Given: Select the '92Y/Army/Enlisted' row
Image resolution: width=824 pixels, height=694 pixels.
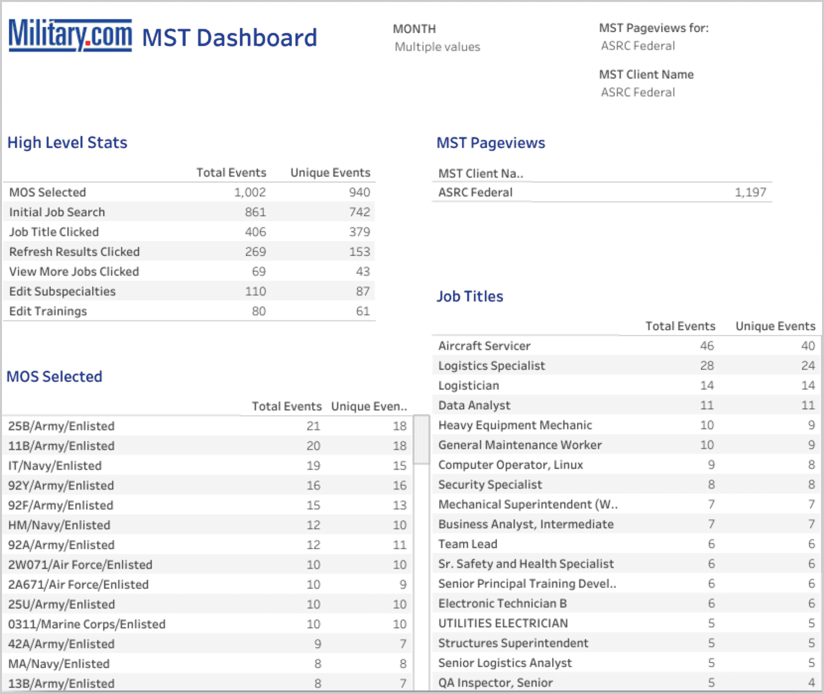Looking at the screenshot, I should pos(207,485).
